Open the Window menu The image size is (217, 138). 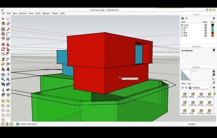click(x=46, y=13)
